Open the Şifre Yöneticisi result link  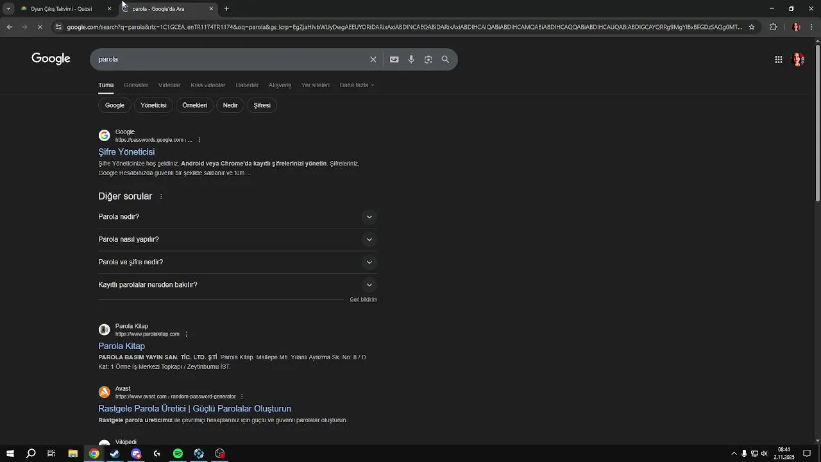[x=126, y=152]
